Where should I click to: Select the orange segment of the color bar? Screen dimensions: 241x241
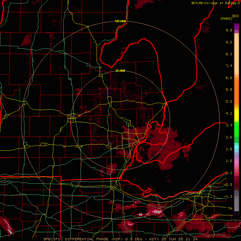tap(236, 92)
